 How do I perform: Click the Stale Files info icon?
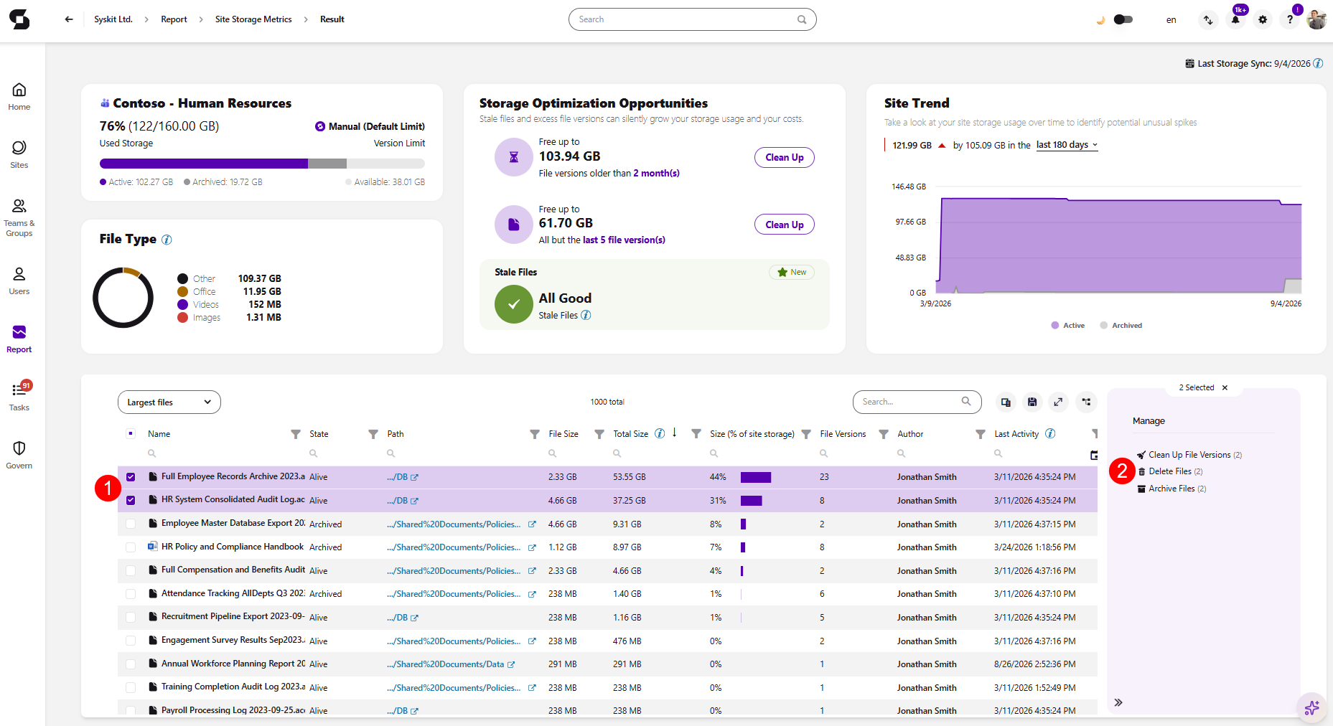point(586,315)
